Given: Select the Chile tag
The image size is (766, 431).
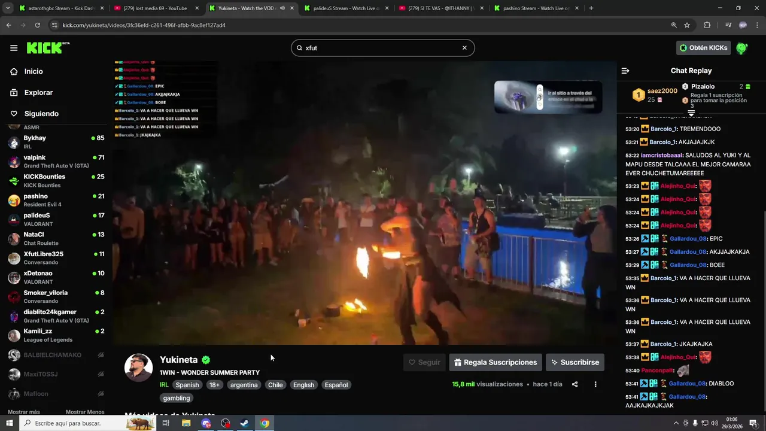Looking at the screenshot, I should (275, 385).
